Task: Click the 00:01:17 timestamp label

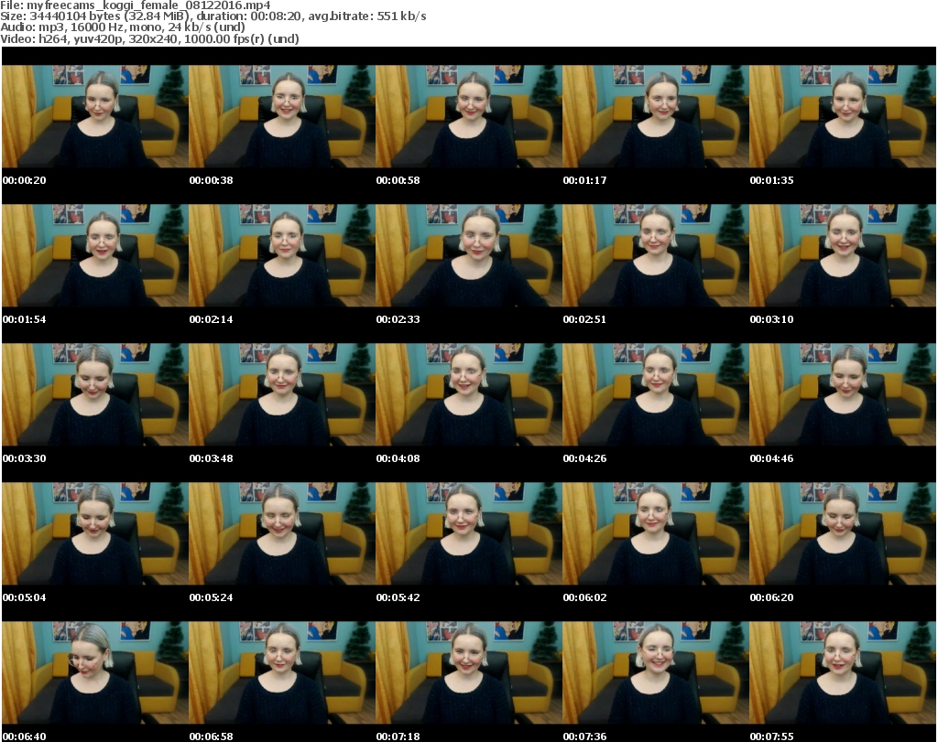Action: pos(584,180)
